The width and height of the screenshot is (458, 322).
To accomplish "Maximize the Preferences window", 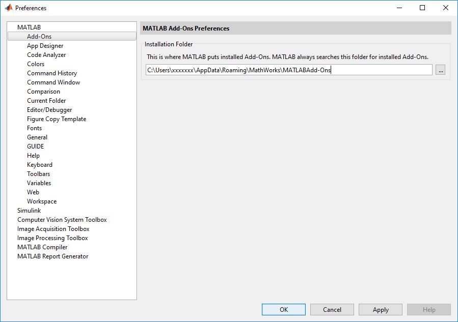I will [x=422, y=8].
